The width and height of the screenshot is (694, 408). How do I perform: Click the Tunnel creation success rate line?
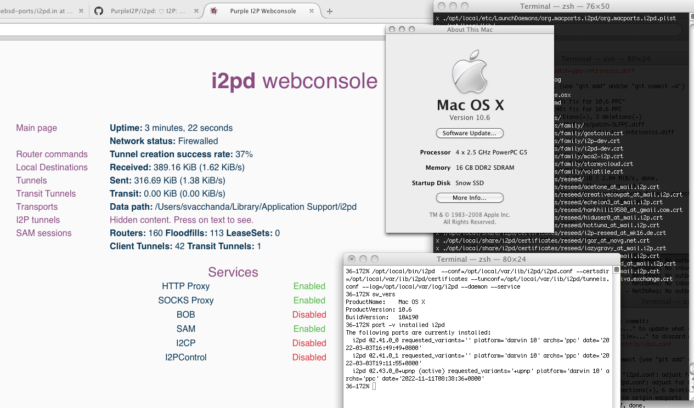(x=181, y=154)
